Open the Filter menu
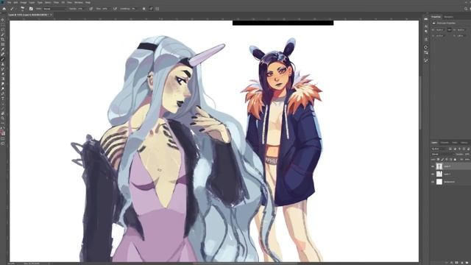Image resolution: width=471 pixels, height=265 pixels. (56, 2)
